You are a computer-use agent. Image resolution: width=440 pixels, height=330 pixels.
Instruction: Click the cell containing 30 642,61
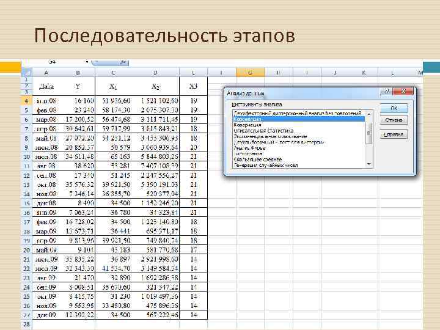tap(78, 129)
